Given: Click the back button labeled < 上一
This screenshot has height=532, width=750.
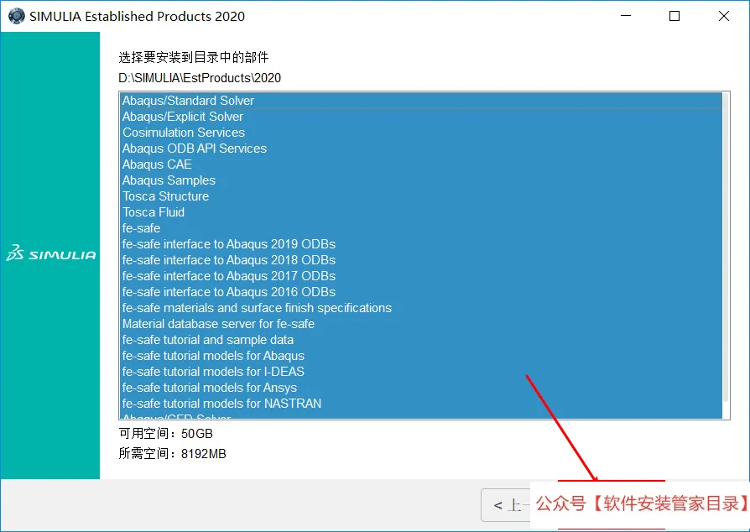Looking at the screenshot, I should pyautogui.click(x=506, y=505).
